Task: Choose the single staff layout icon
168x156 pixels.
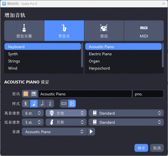Action: [x=64, y=103]
